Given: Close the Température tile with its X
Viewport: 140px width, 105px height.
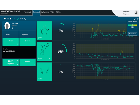Looking at the screenshot, I should coord(17,60).
